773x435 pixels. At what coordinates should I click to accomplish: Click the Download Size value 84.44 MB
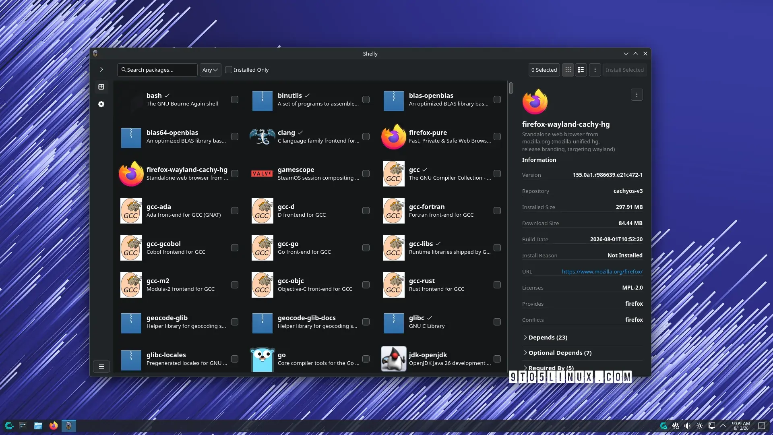pyautogui.click(x=630, y=223)
